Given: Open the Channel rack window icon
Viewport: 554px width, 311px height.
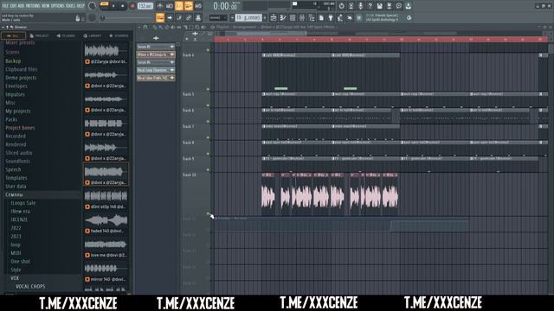Looking at the screenshot, I should pos(293,17).
